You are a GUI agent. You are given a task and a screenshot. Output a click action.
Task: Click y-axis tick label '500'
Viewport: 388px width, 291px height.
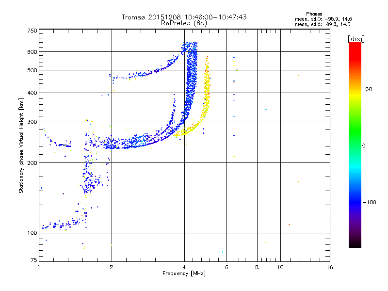(32, 70)
